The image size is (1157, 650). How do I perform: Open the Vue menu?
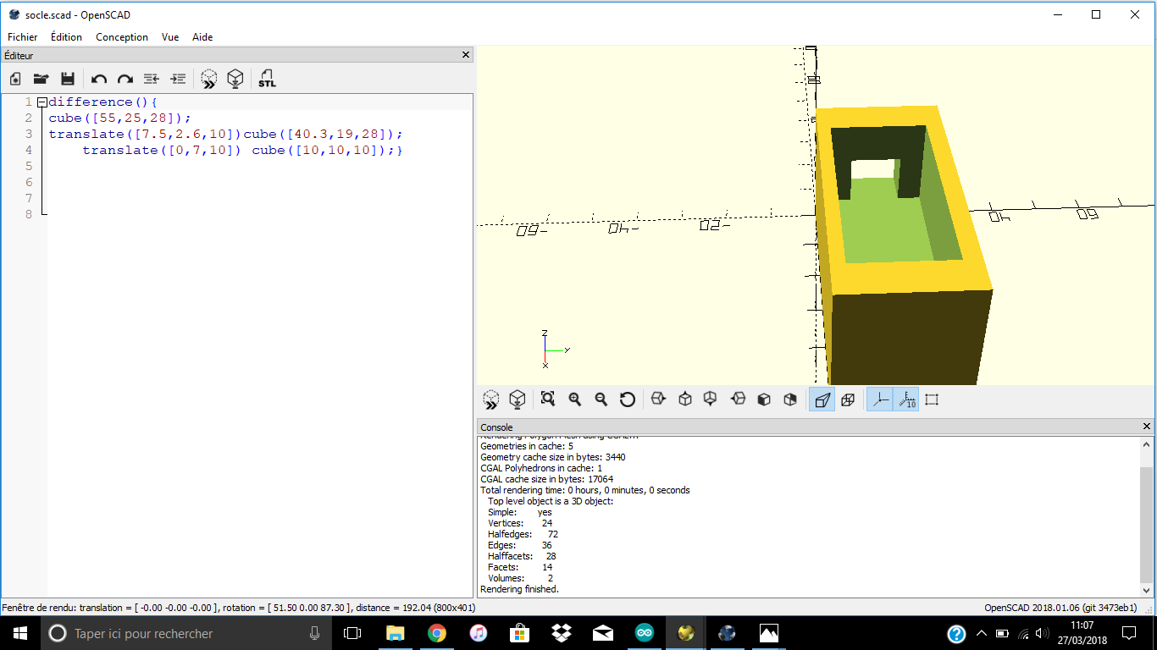click(x=170, y=37)
